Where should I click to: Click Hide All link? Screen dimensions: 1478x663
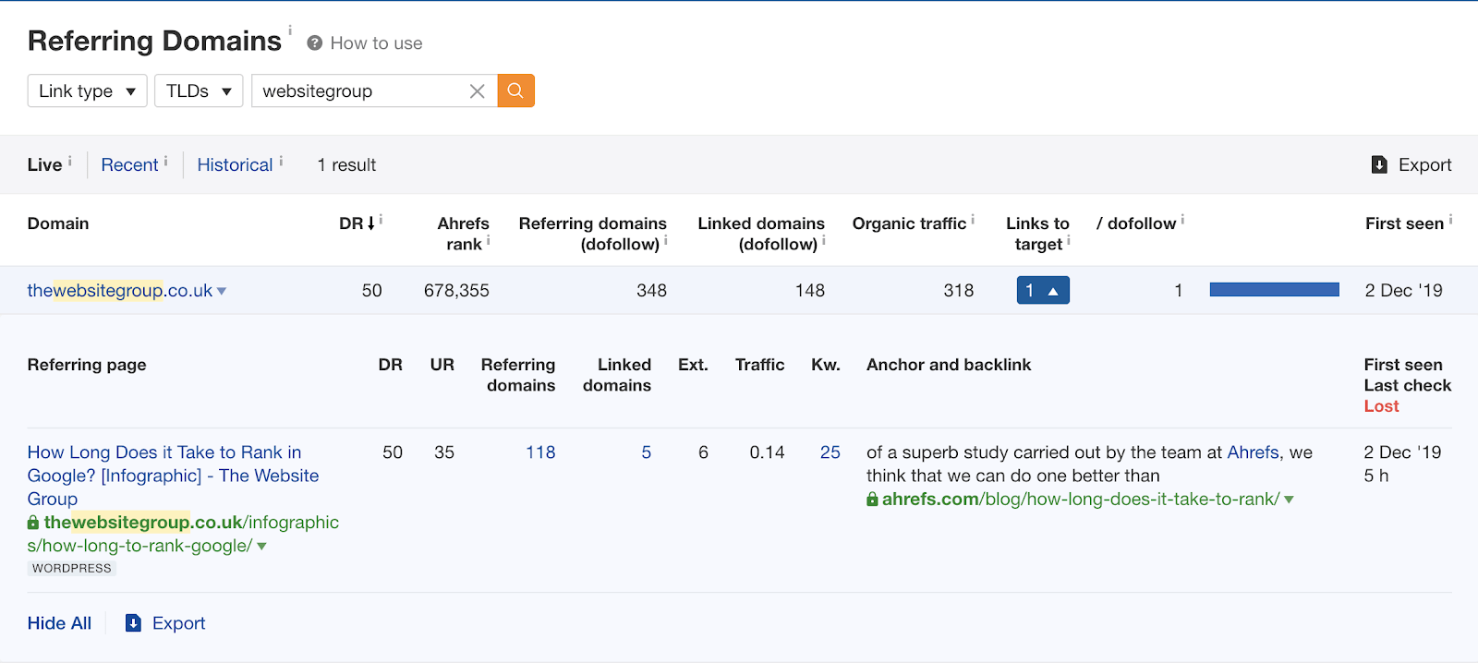(59, 623)
